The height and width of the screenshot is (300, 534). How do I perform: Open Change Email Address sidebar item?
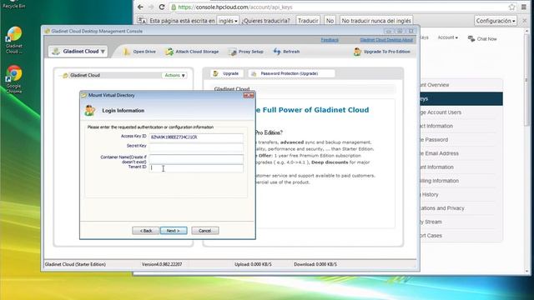(461, 153)
